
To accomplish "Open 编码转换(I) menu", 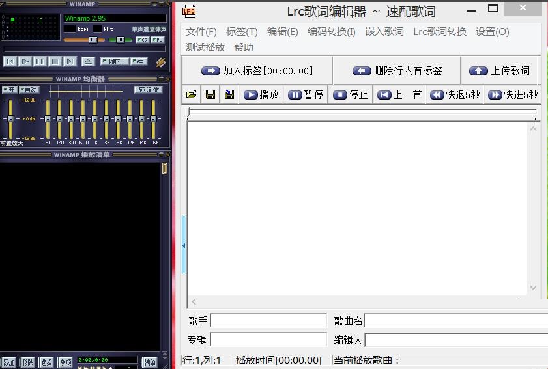I will coord(331,32).
